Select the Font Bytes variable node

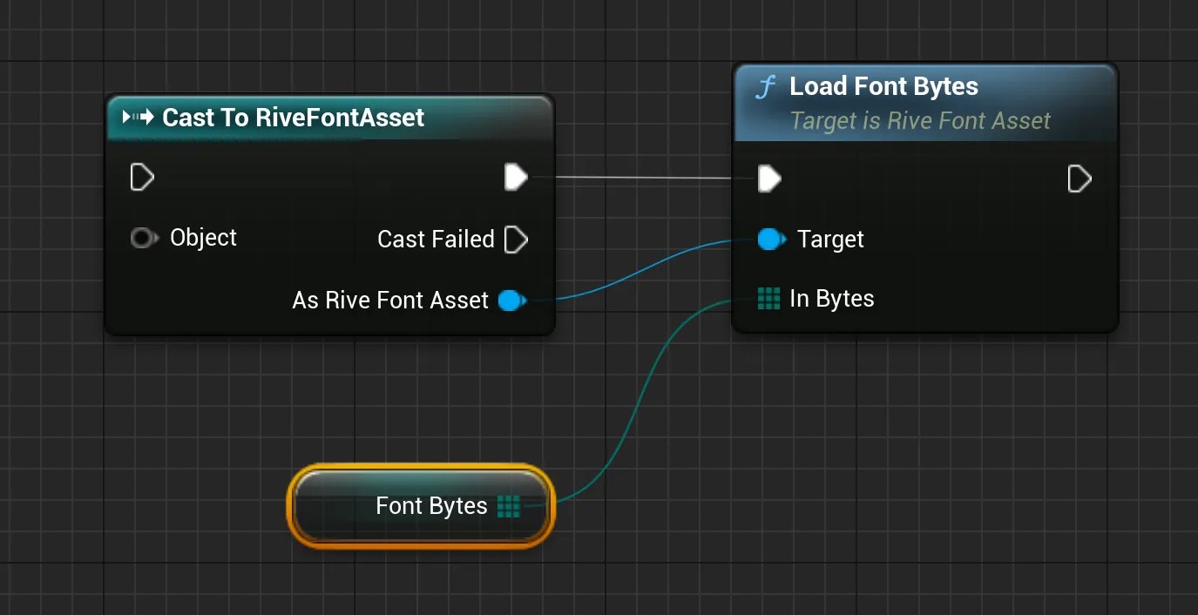(x=421, y=506)
